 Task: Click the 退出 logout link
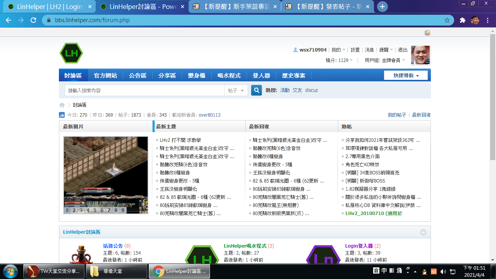pos(403,50)
